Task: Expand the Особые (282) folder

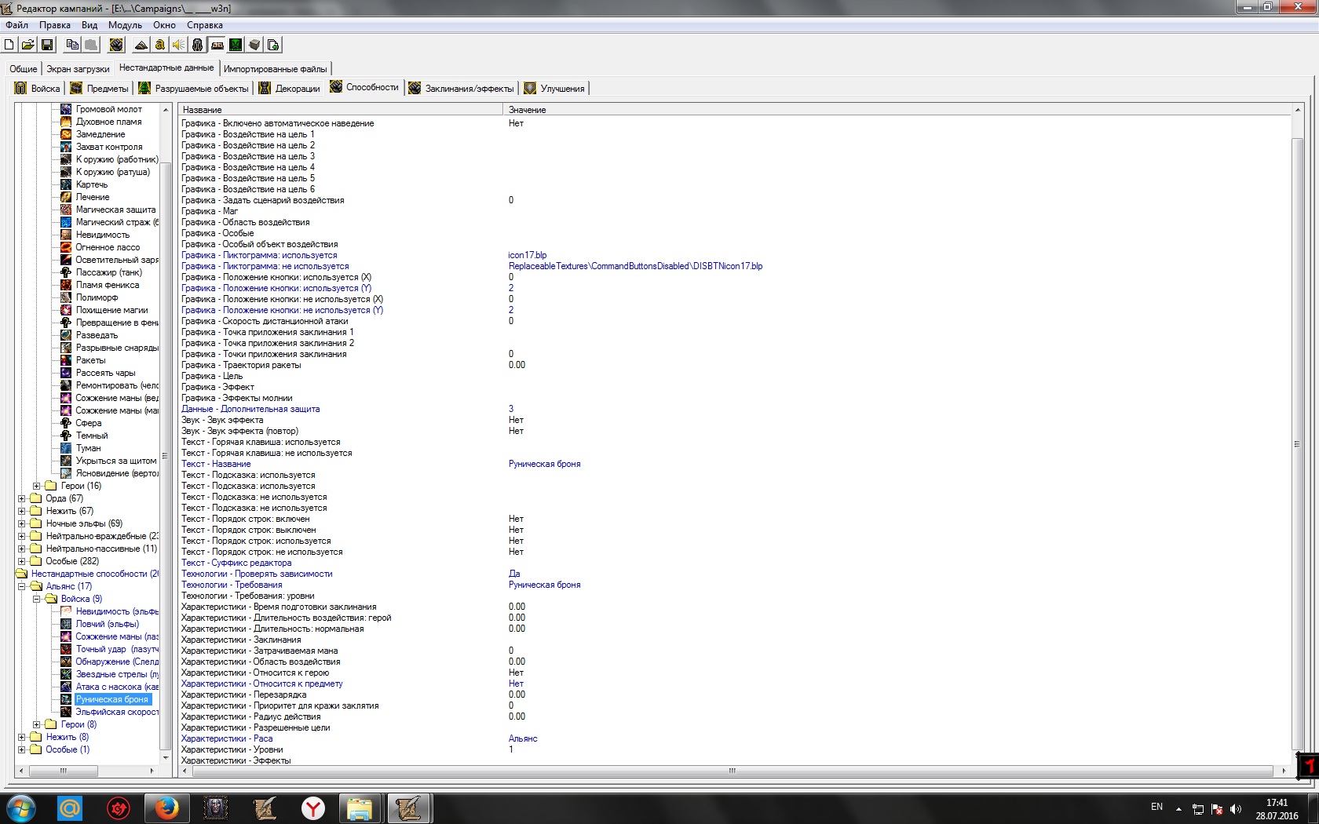Action: (22, 561)
